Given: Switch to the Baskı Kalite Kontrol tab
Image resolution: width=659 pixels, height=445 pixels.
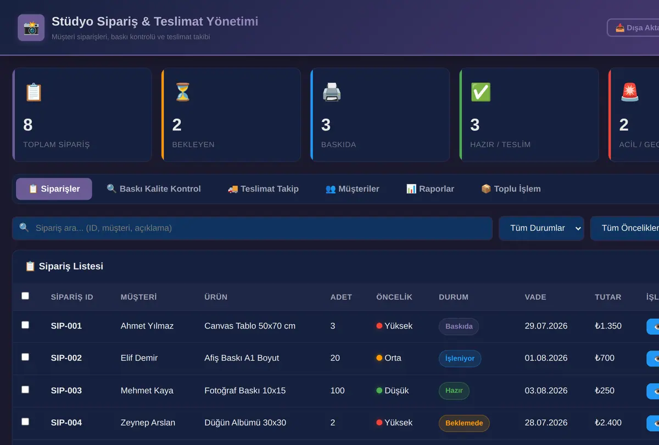Looking at the screenshot, I should (154, 189).
